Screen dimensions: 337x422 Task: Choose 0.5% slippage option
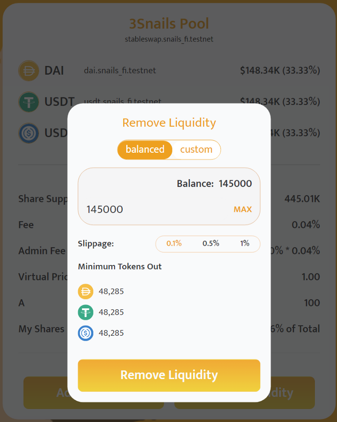210,244
